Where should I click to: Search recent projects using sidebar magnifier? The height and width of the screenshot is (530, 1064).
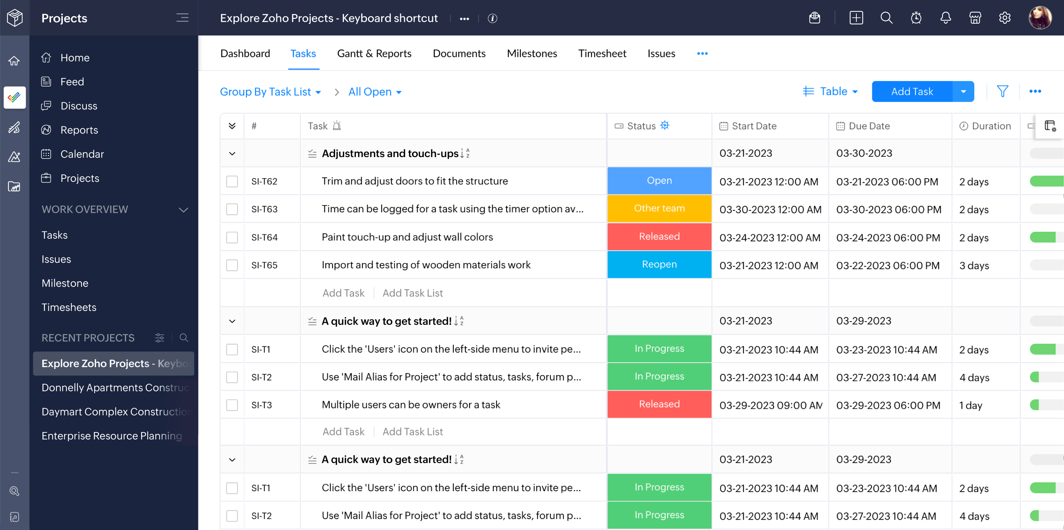(184, 338)
